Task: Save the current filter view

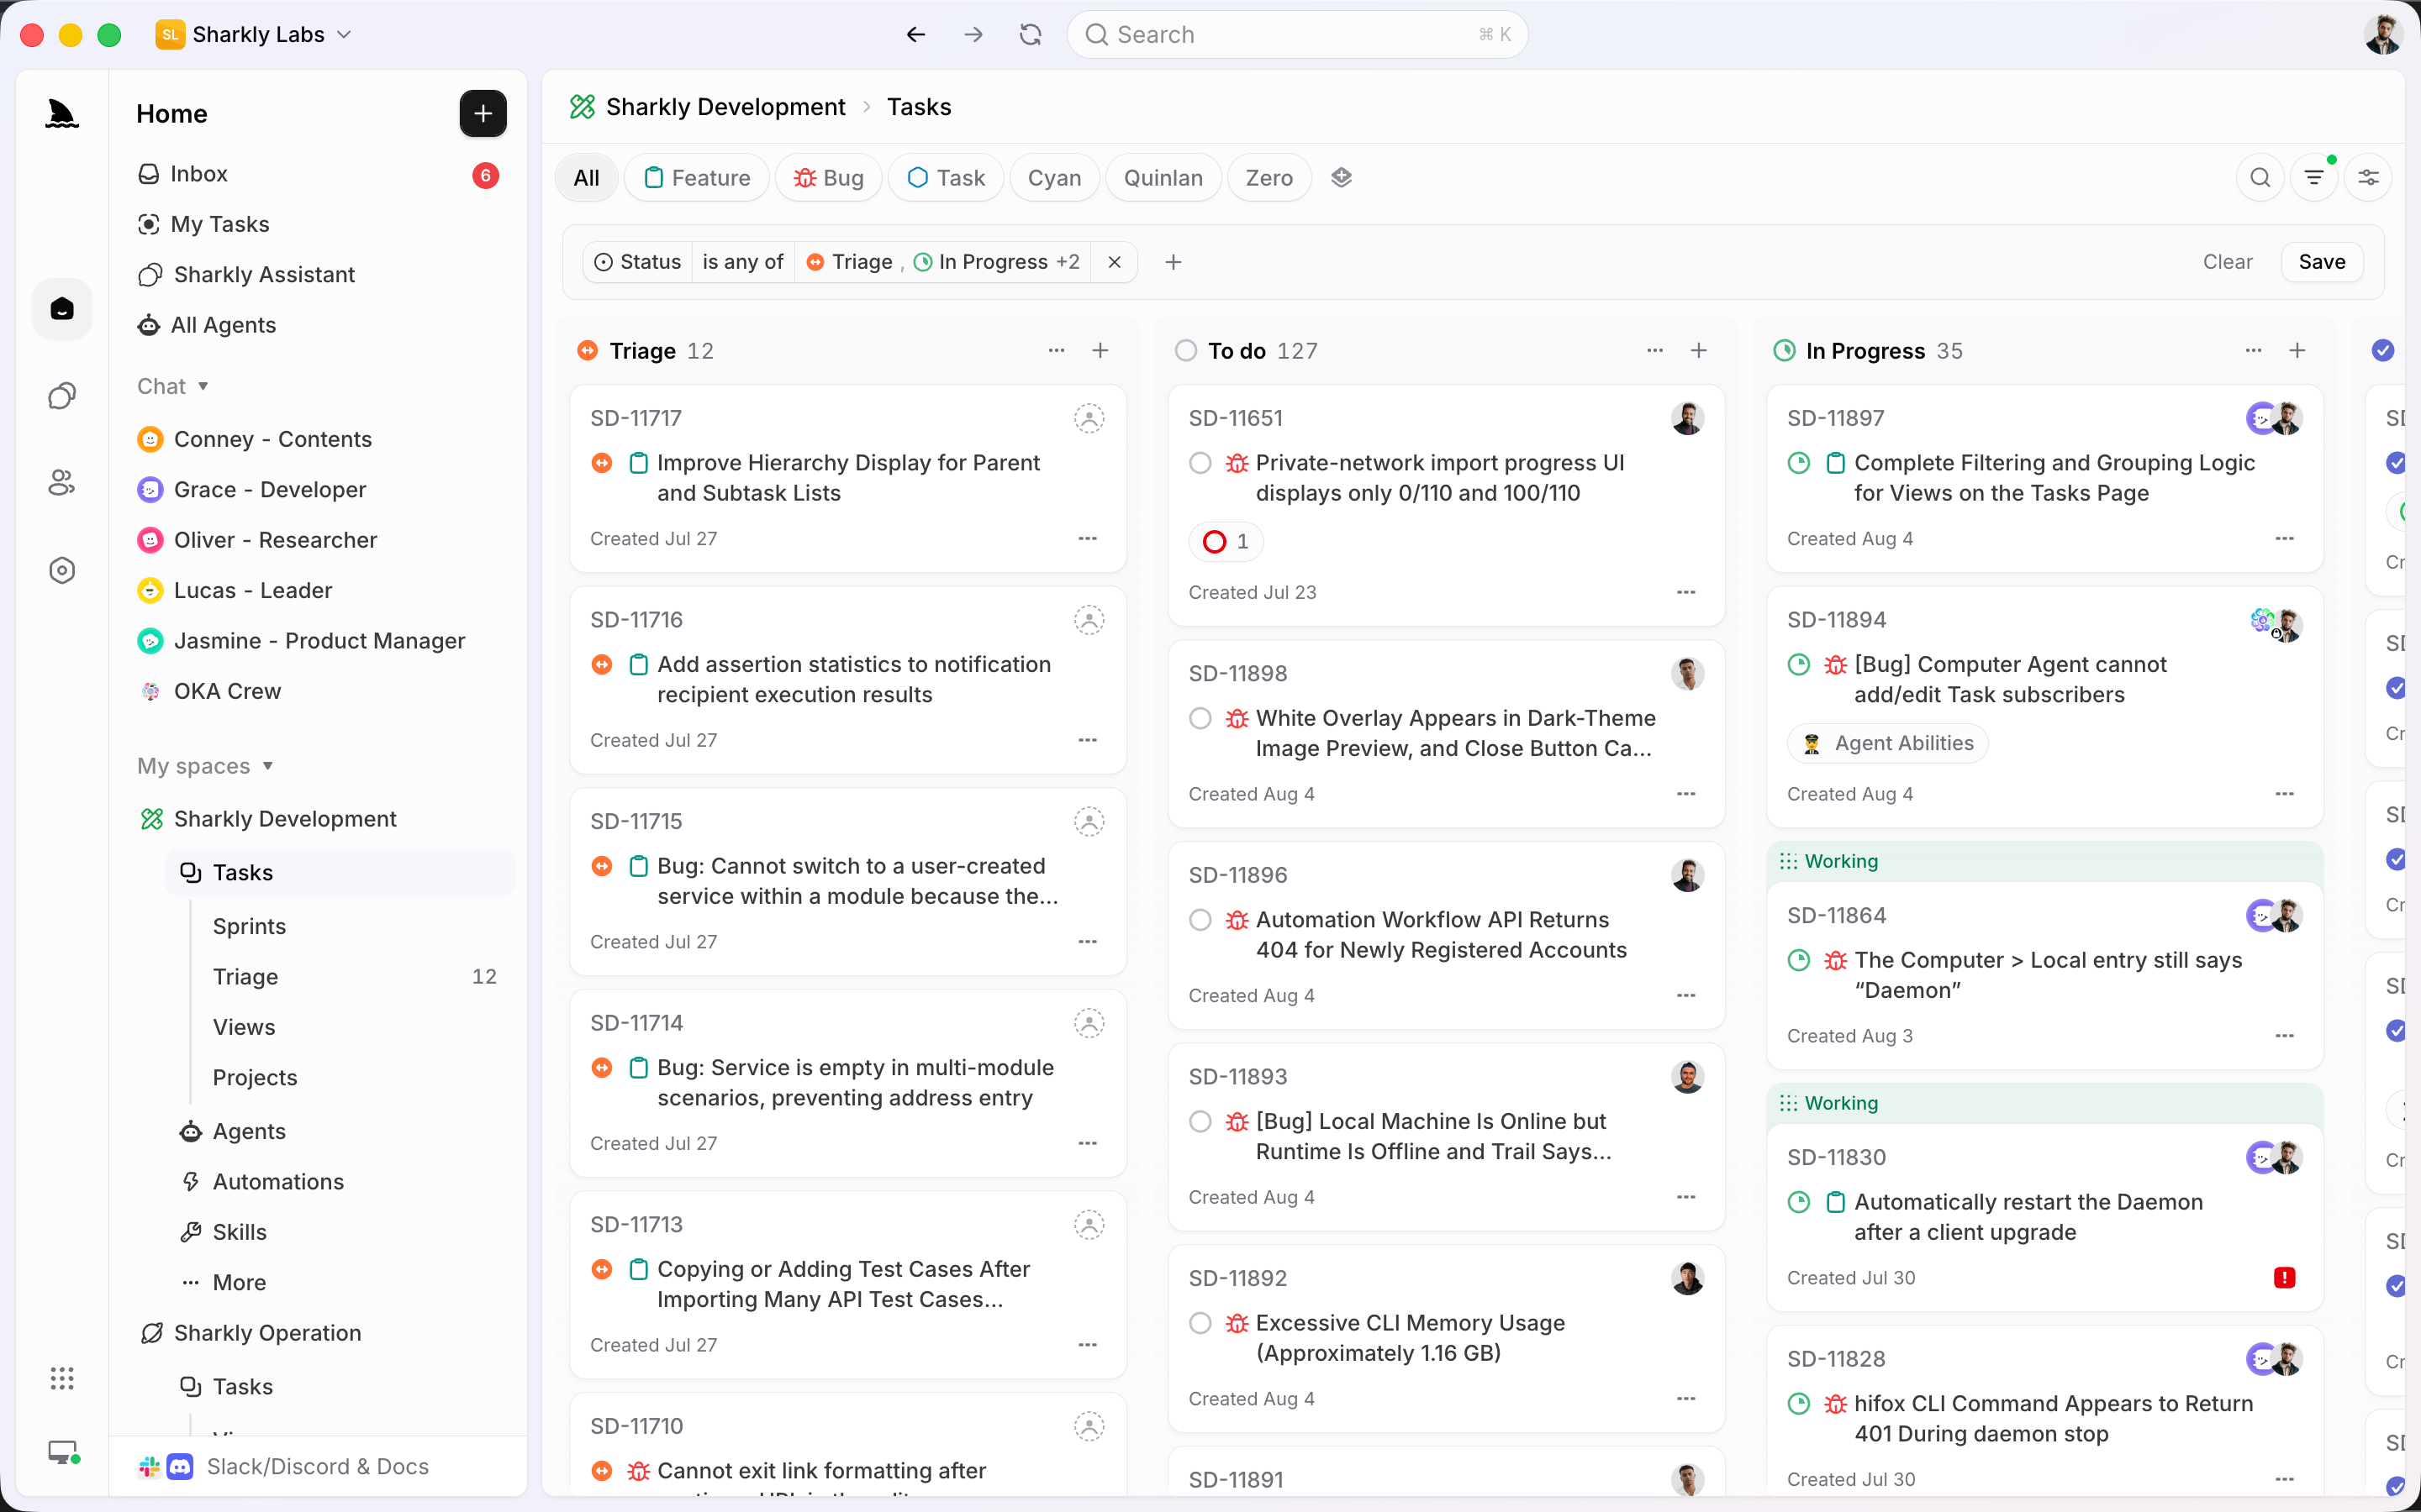Action: [2322, 262]
